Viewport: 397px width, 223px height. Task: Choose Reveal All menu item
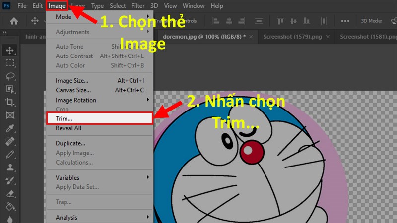[x=100, y=128]
